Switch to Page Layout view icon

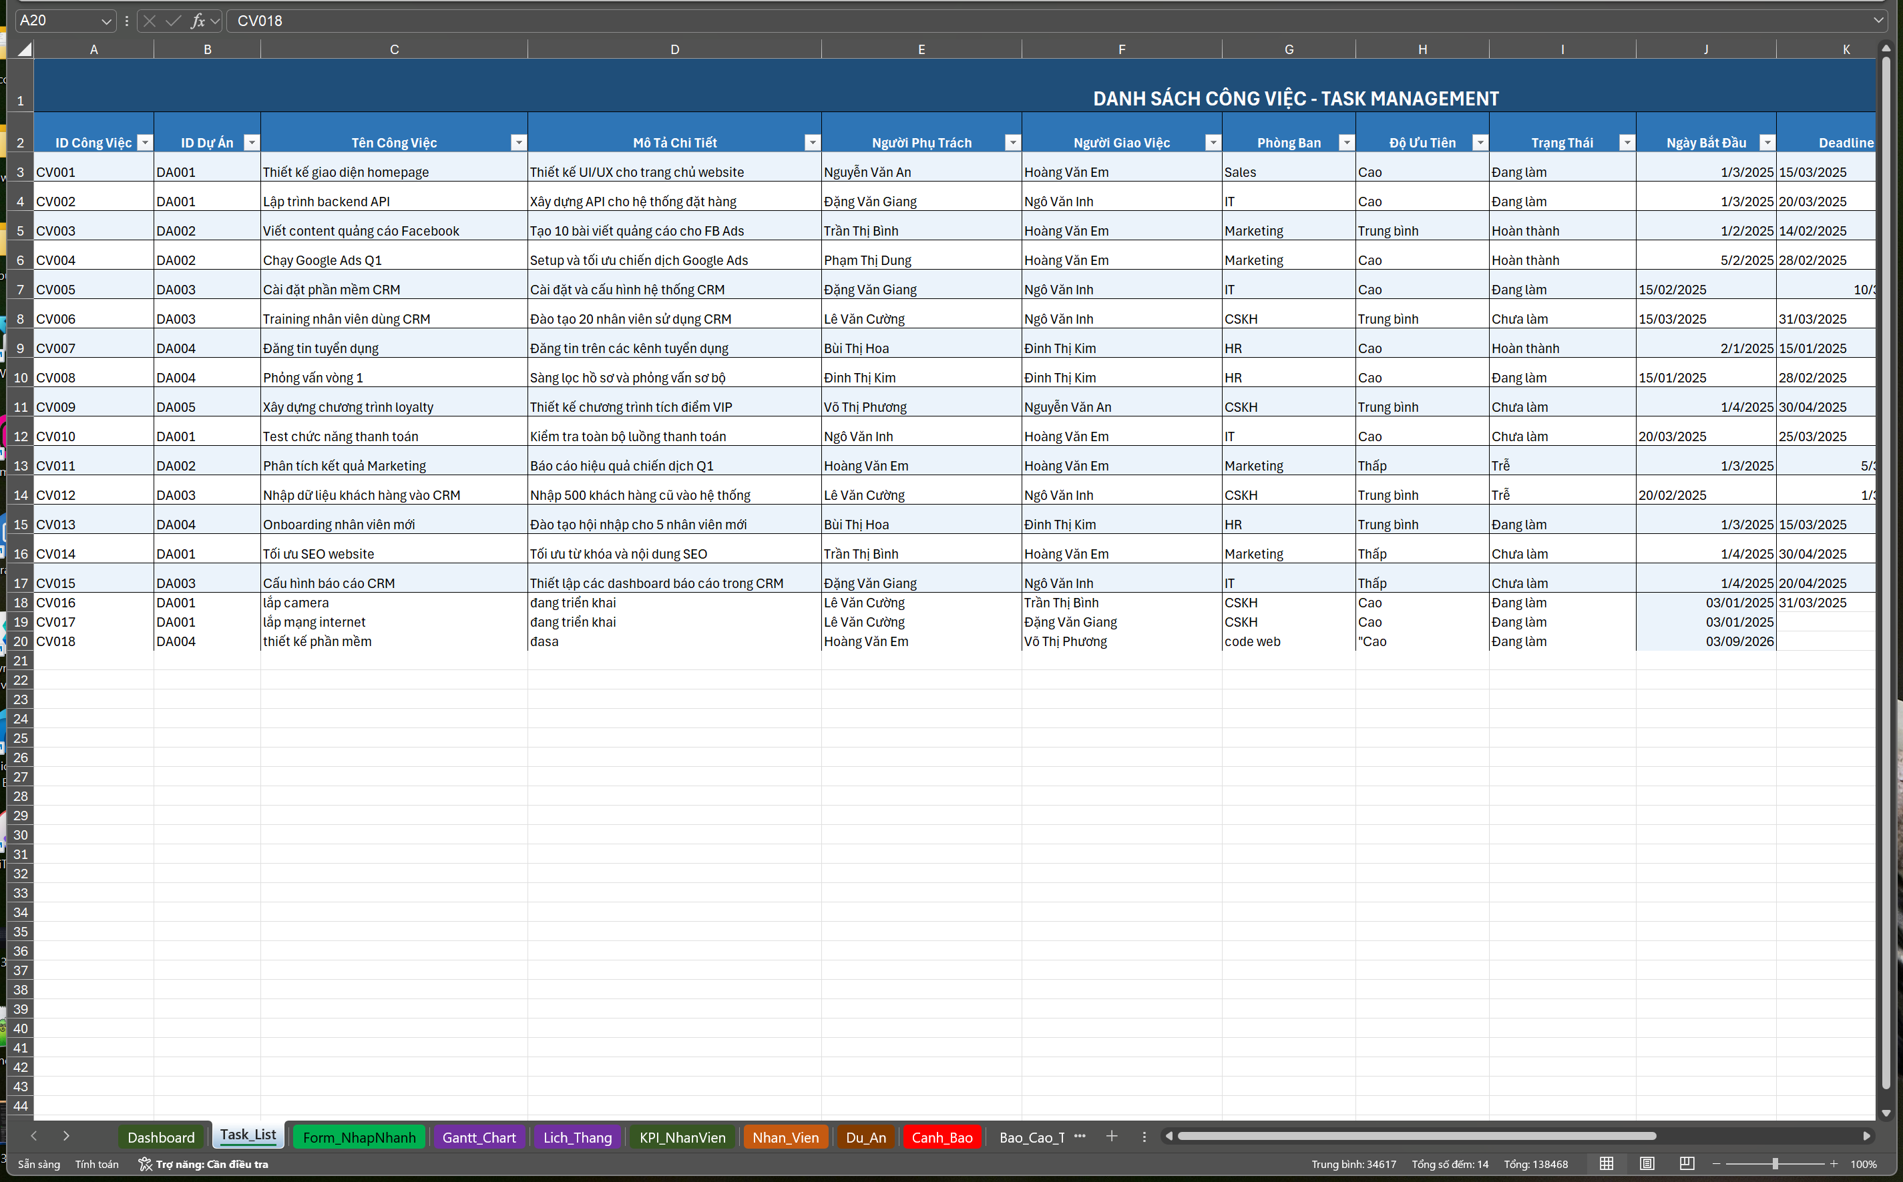coord(1647,1163)
